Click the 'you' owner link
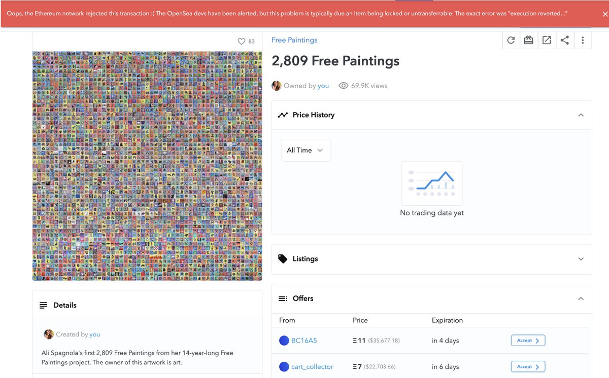Image resolution: width=609 pixels, height=378 pixels. pos(323,86)
